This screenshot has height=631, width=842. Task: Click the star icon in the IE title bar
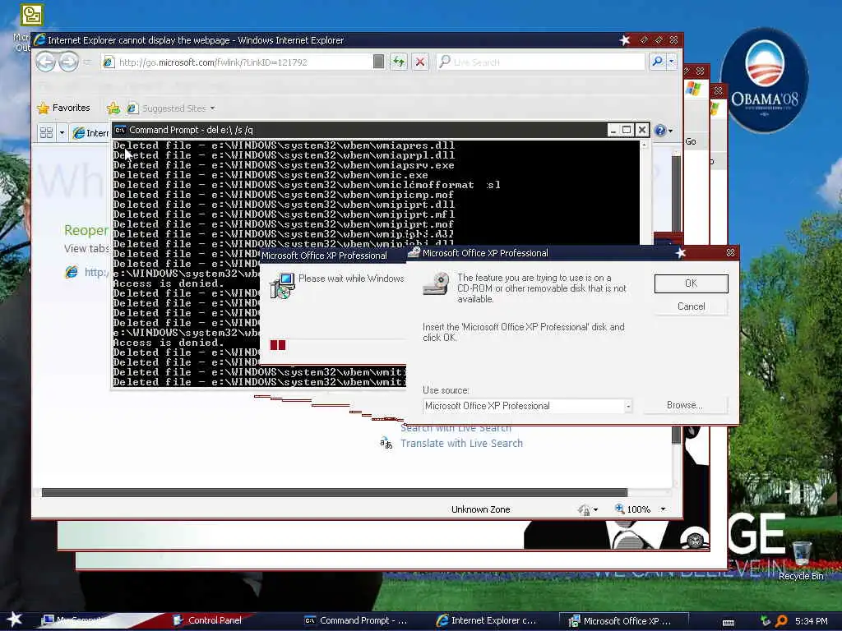coord(624,39)
